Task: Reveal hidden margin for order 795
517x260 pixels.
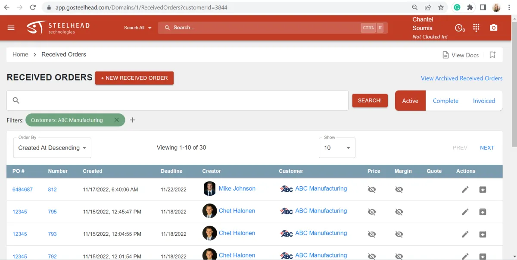Action: click(399, 212)
